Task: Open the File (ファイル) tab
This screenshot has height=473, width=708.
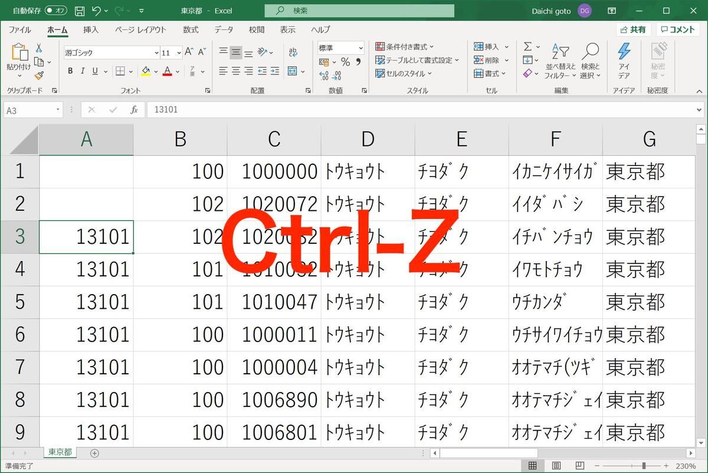Action: [x=19, y=30]
